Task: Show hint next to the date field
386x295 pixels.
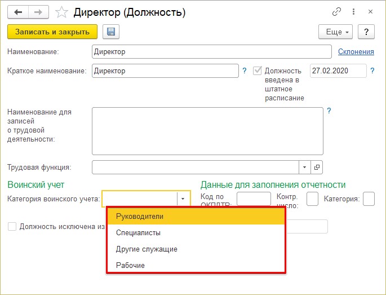Action: pos(372,71)
